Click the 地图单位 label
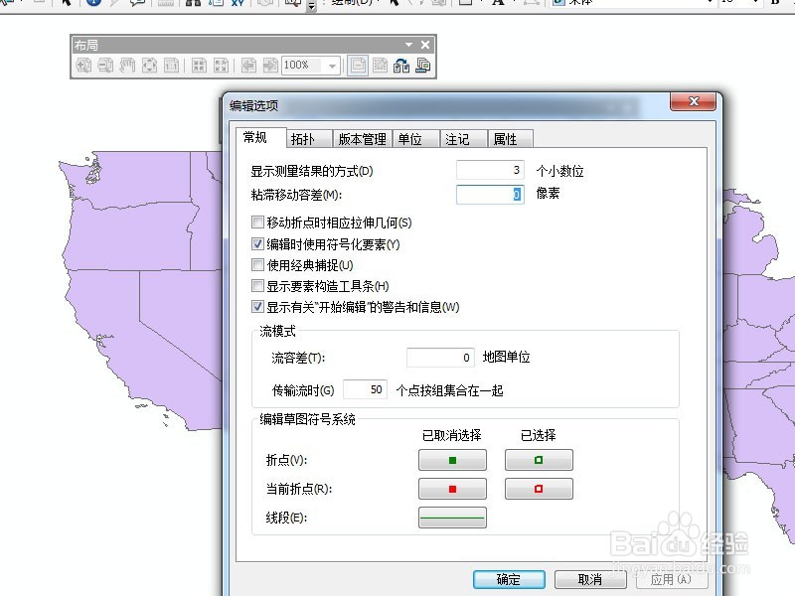Image resolution: width=795 pixels, height=596 pixels. coord(507,358)
